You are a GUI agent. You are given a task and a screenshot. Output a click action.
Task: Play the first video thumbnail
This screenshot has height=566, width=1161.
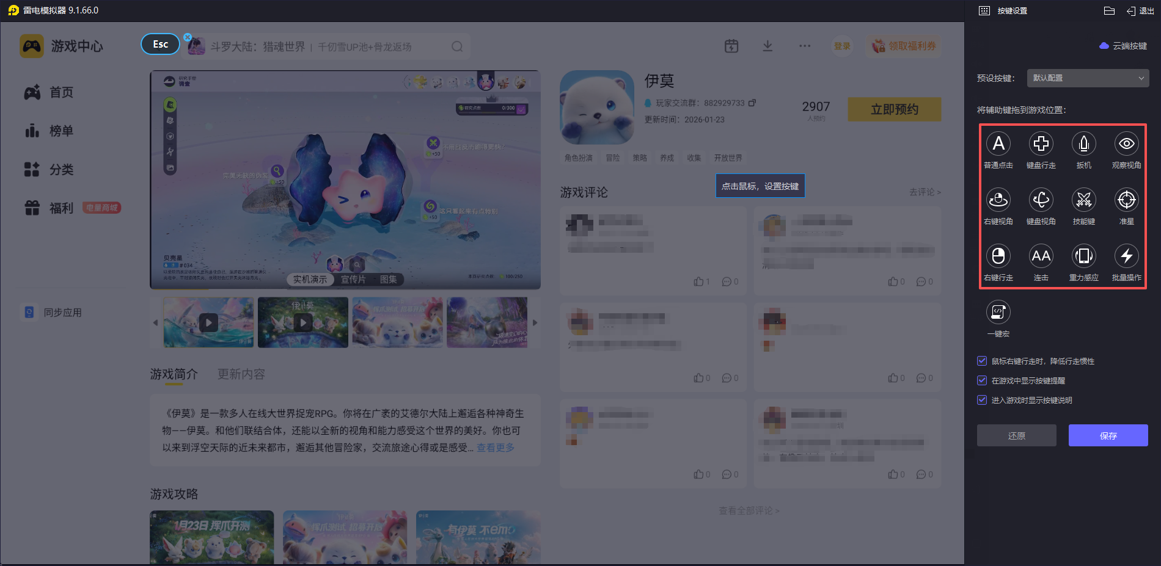[x=208, y=322]
